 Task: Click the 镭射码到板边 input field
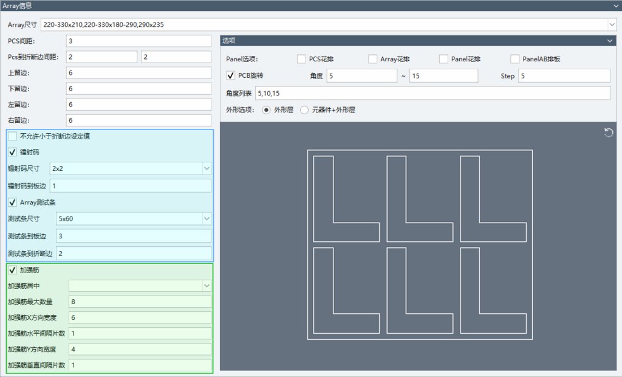pos(131,186)
